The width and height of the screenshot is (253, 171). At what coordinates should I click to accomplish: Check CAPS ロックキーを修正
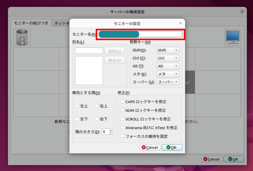[x=123, y=102]
